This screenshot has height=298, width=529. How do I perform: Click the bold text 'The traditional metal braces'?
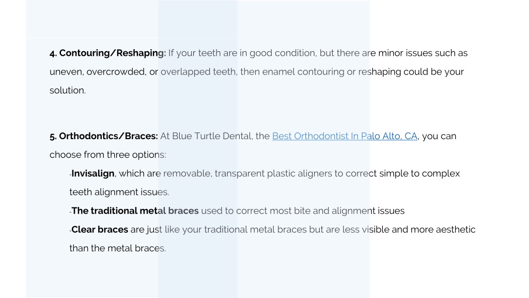click(x=135, y=211)
